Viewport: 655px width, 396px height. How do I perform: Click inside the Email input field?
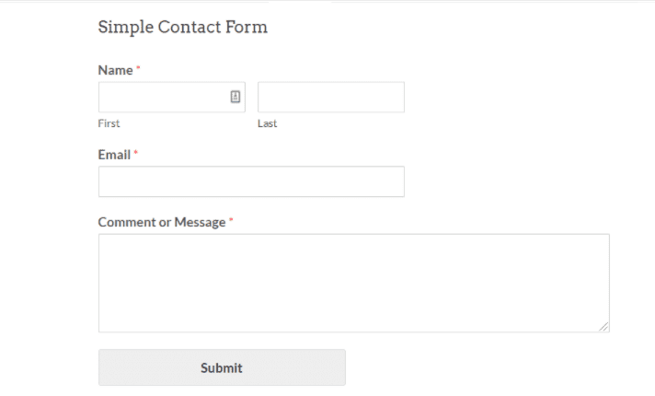251,181
